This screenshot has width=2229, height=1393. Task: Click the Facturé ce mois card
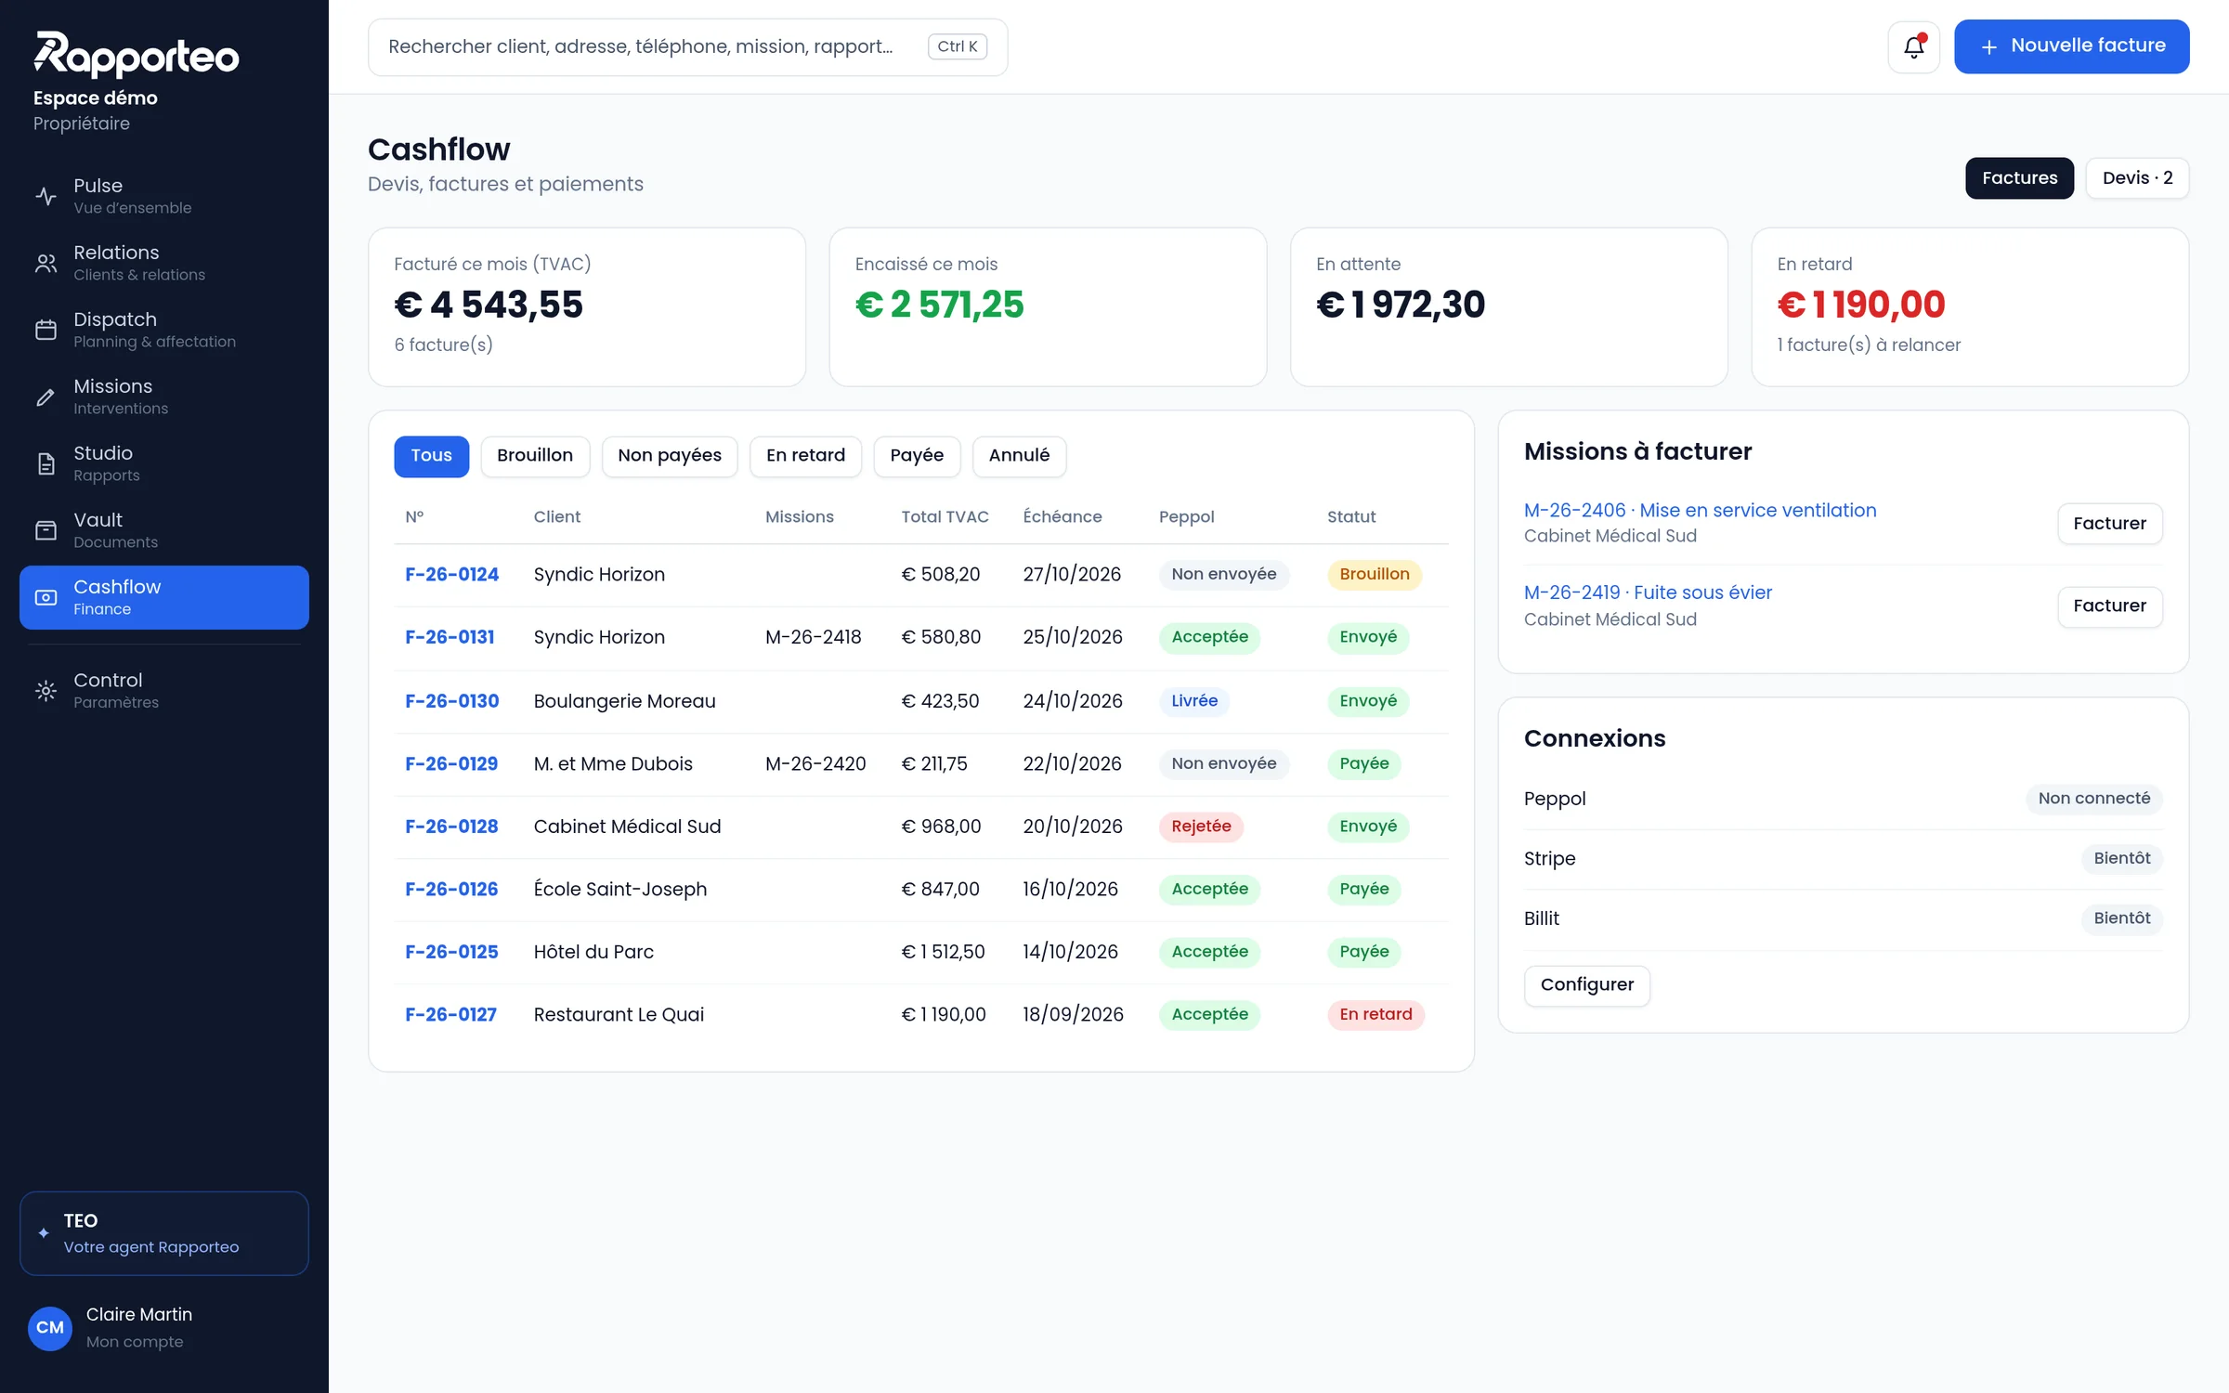point(587,307)
